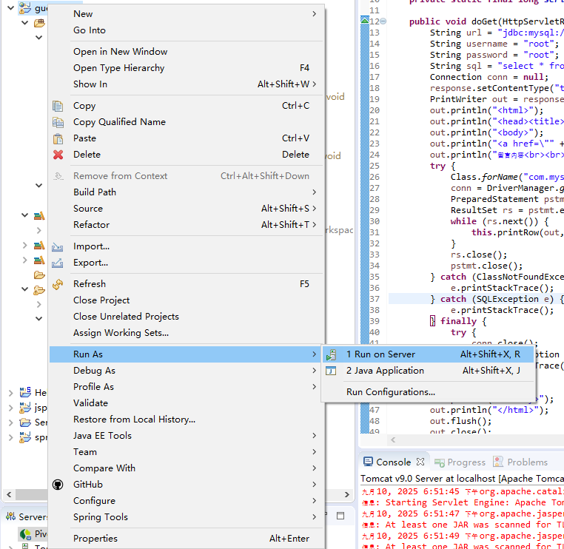Expand the 'spr' project tree node

[11, 437]
